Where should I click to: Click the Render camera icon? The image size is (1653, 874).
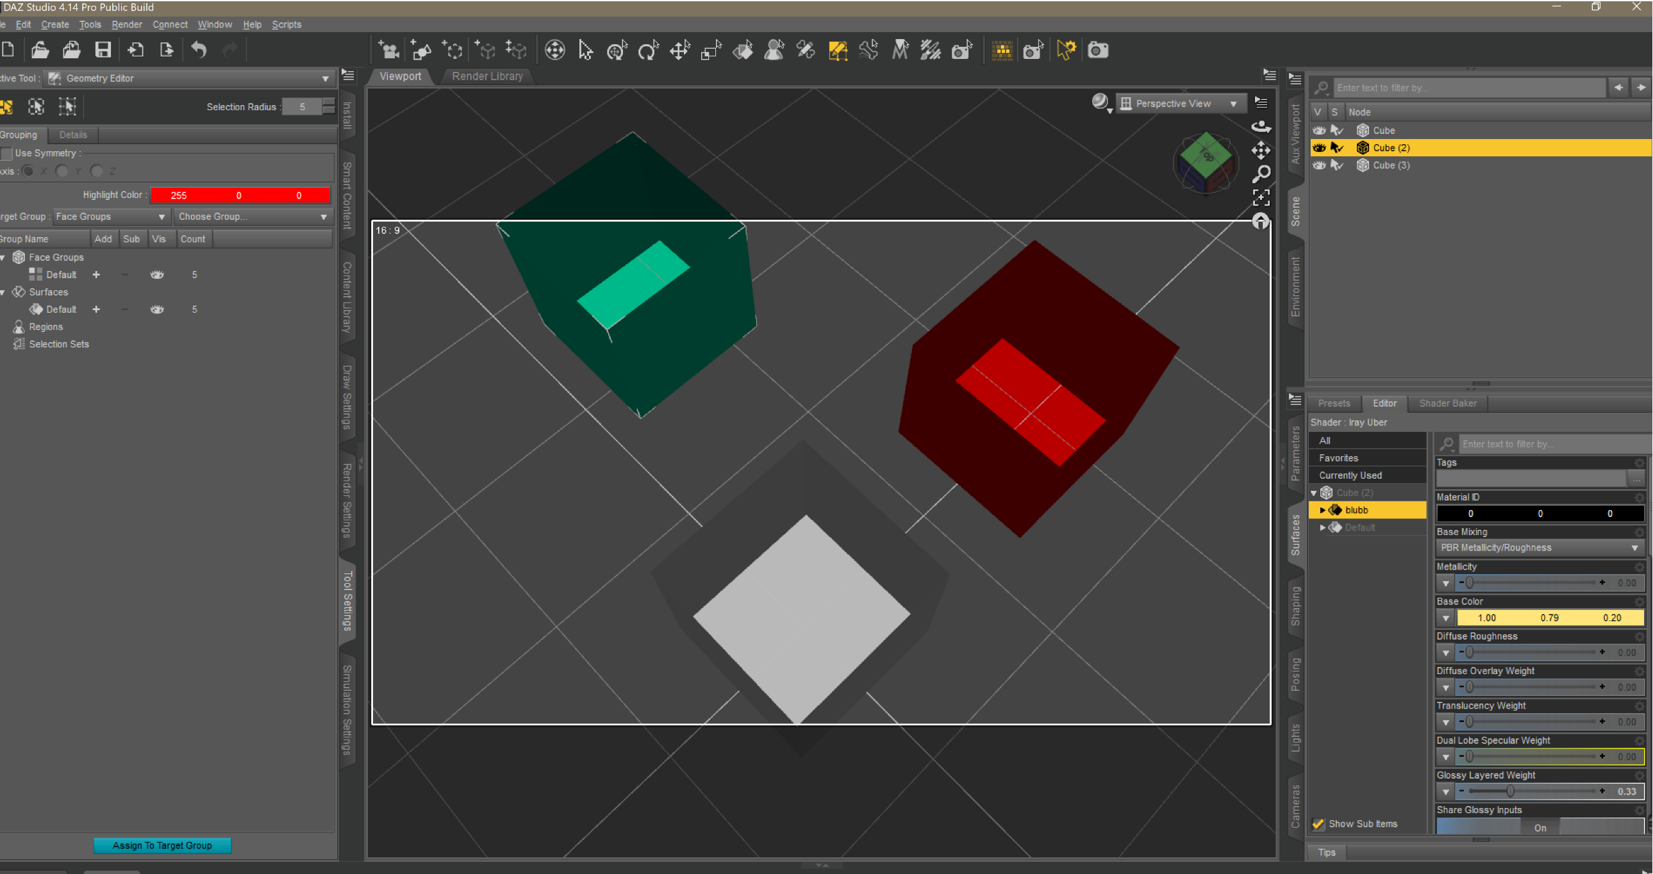[1098, 50]
